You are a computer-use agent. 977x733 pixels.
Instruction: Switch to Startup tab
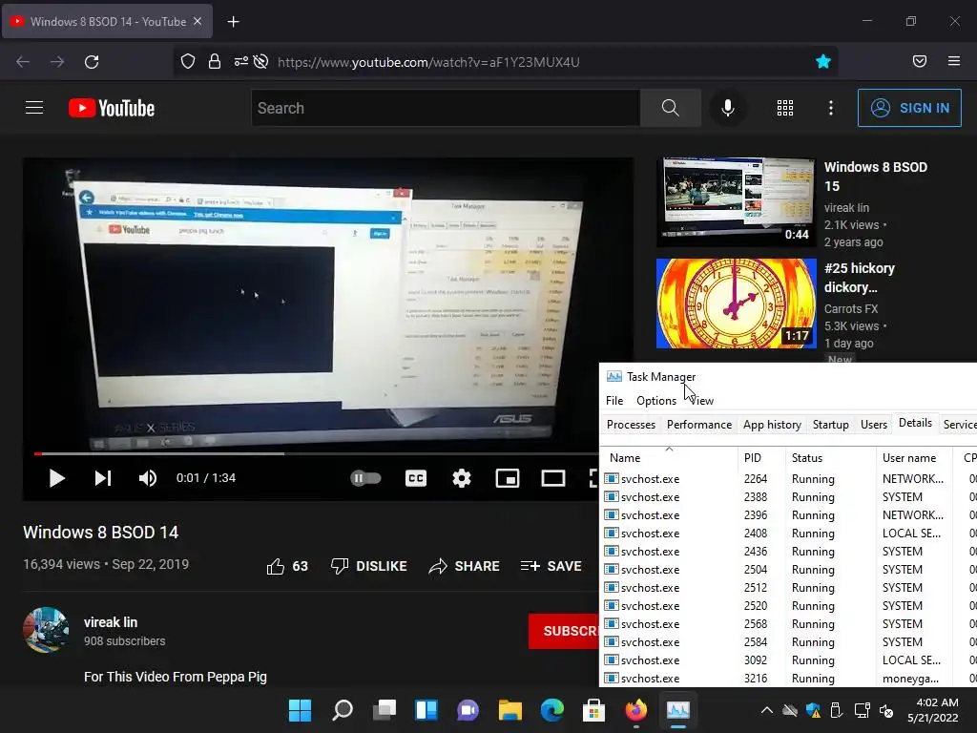point(831,425)
